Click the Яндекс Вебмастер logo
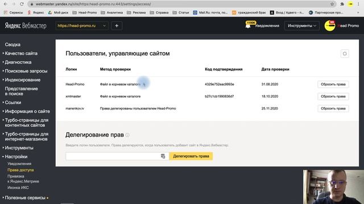This screenshot has height=204, width=364. (26, 25)
